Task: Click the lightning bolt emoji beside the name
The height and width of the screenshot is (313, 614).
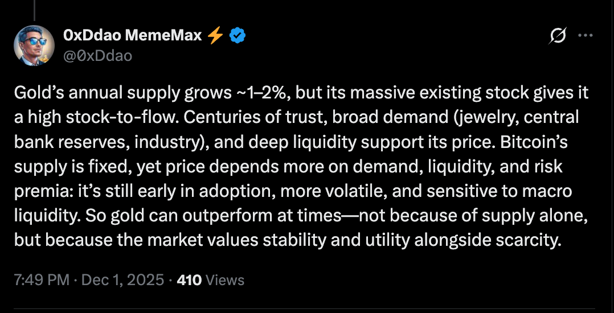Action: [x=215, y=36]
